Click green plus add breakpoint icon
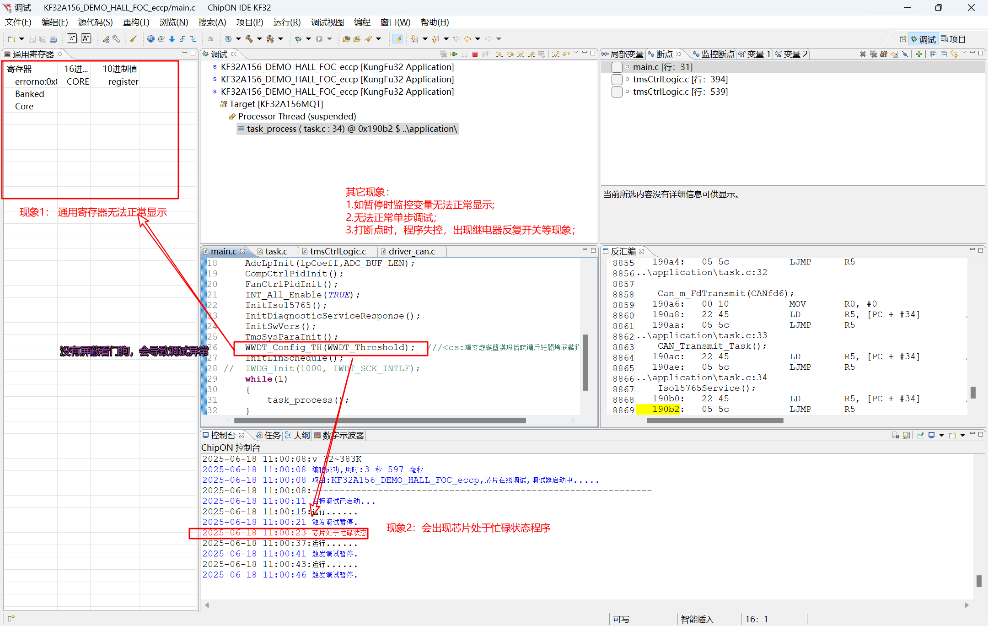The image size is (988, 626). [x=918, y=54]
